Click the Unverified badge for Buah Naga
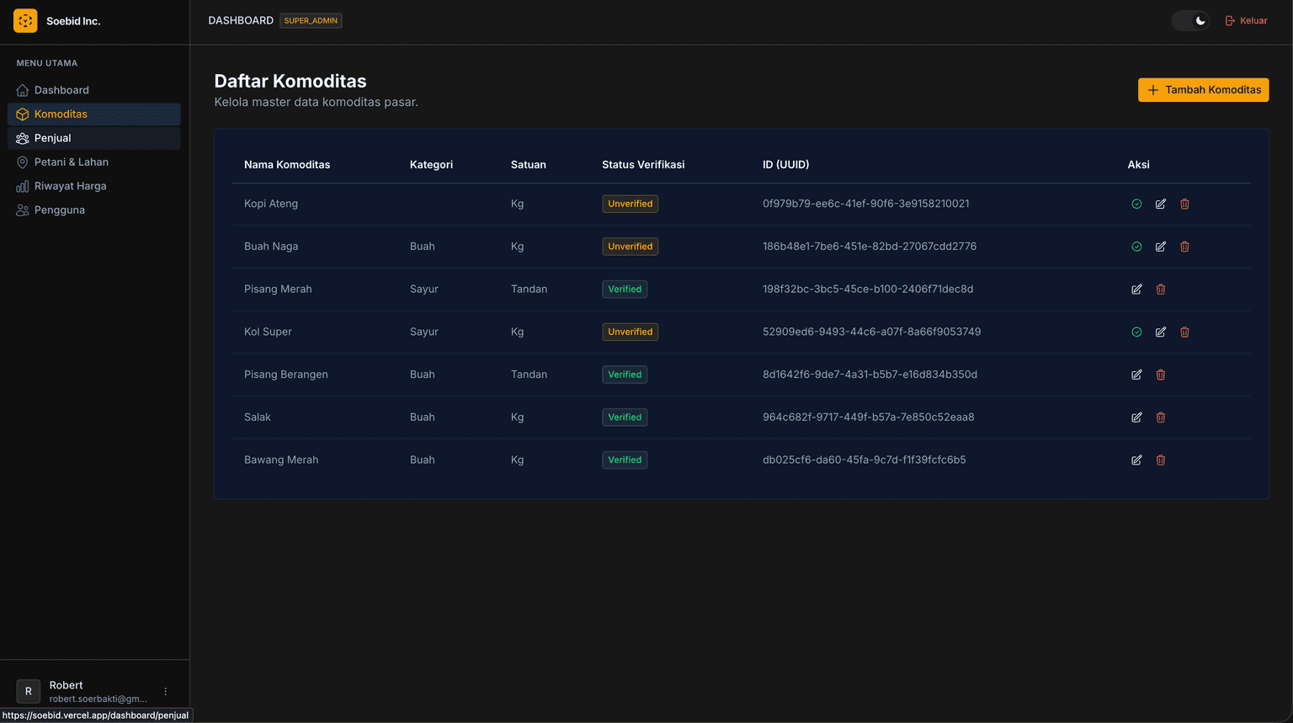The height and width of the screenshot is (723, 1293). 631,247
